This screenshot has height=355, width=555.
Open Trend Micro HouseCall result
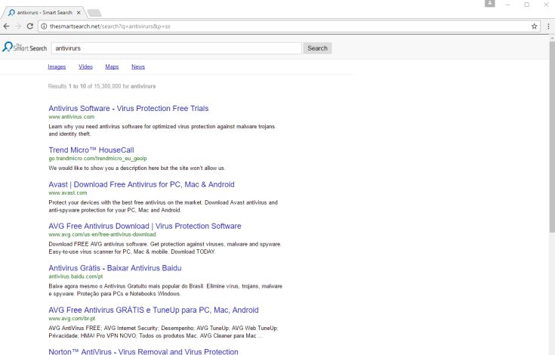(91, 150)
